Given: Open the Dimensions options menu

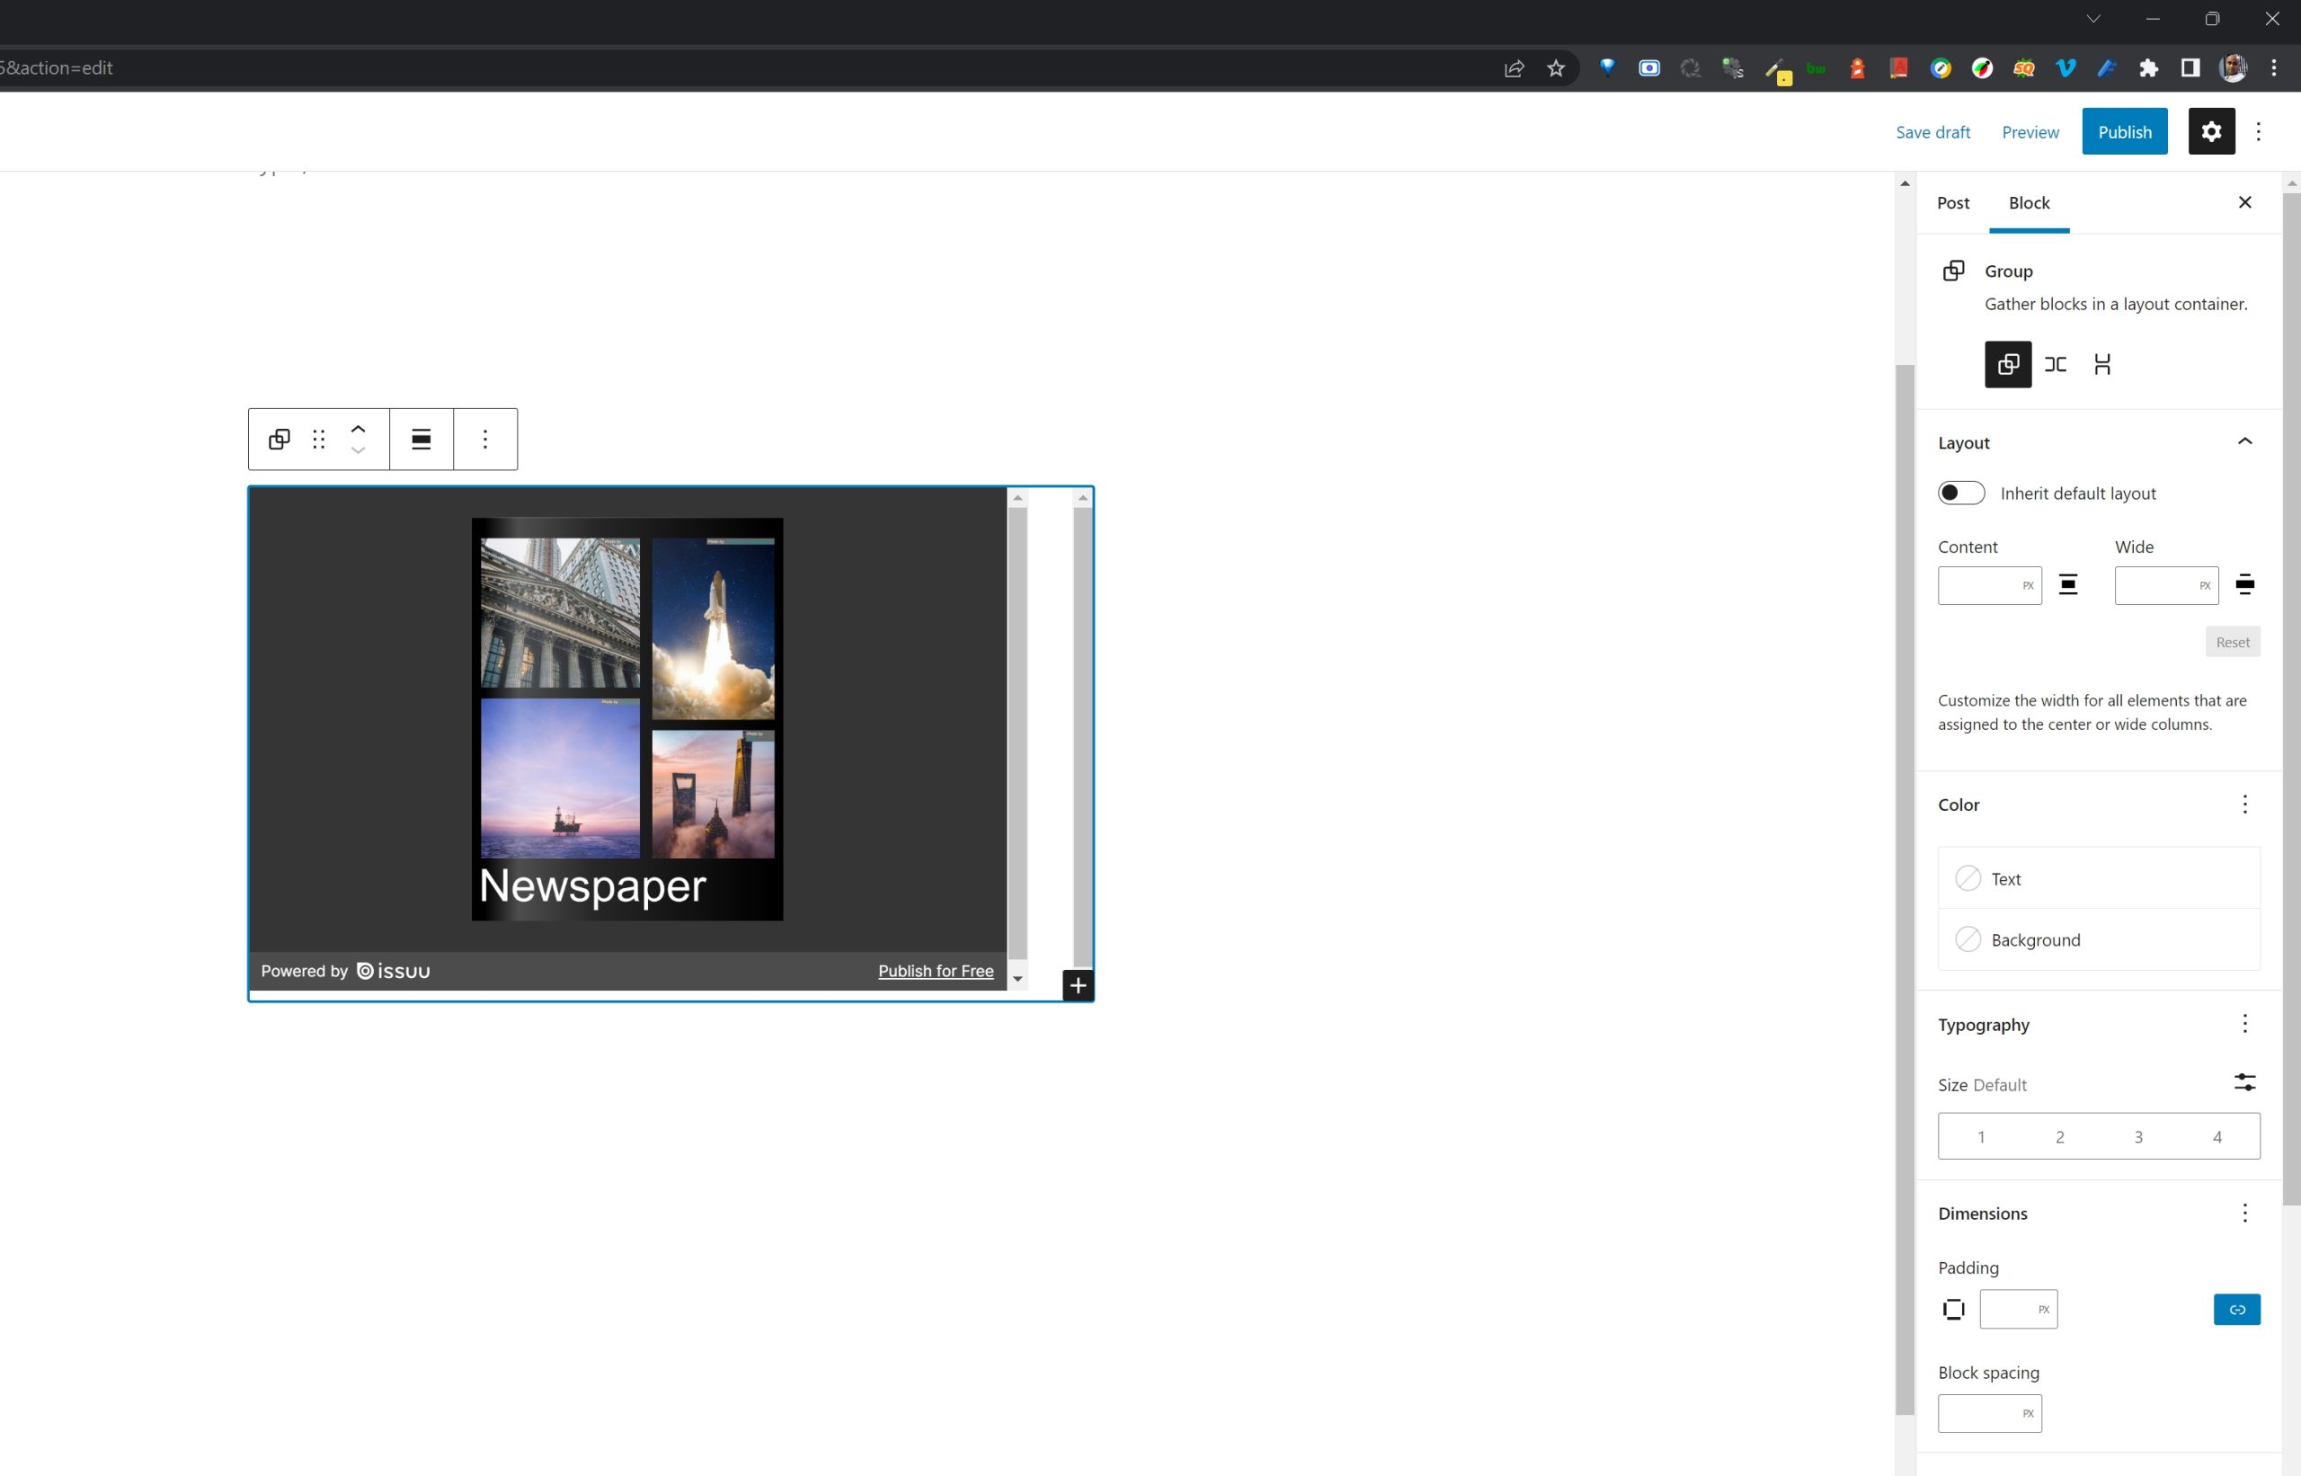Looking at the screenshot, I should (x=2243, y=1213).
